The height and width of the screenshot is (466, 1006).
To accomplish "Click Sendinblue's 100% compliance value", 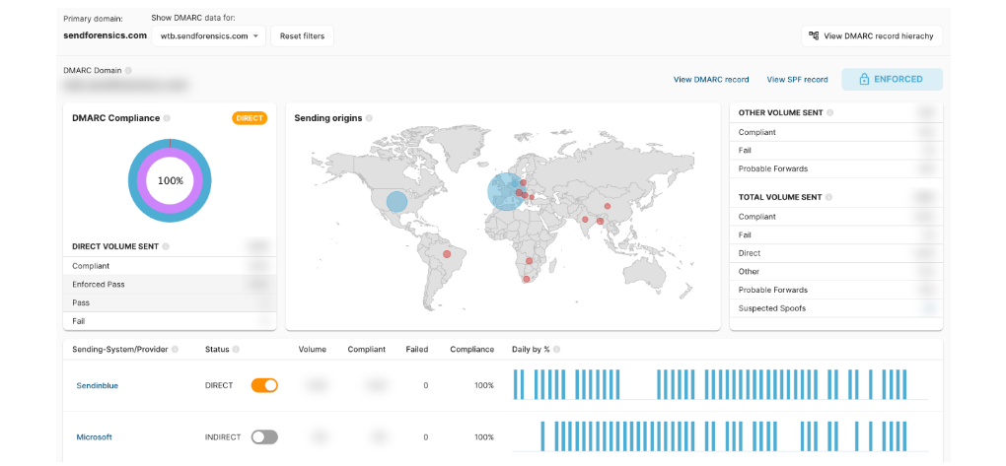I will 484,386.
